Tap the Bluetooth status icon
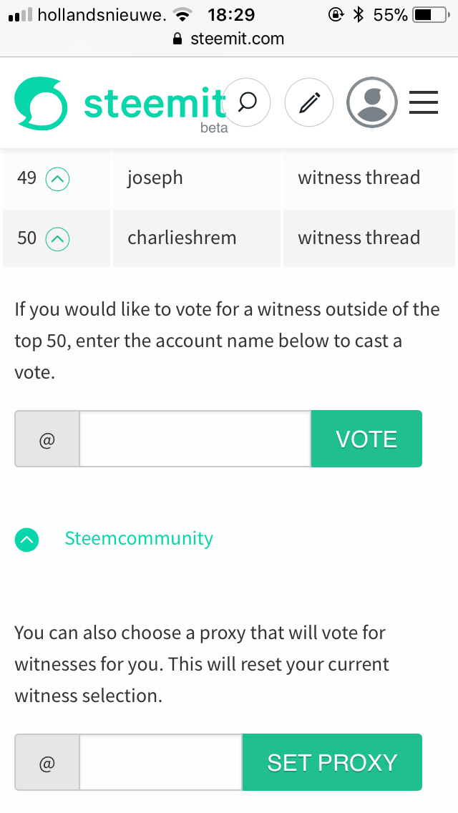458x813 pixels. coord(358,14)
